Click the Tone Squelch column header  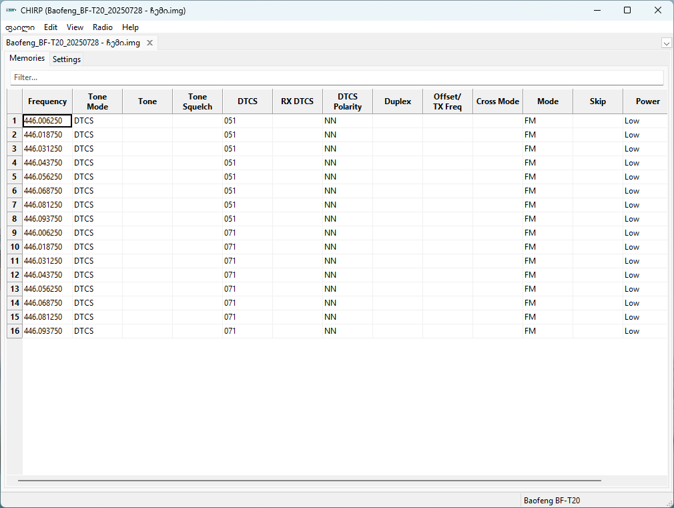click(198, 101)
